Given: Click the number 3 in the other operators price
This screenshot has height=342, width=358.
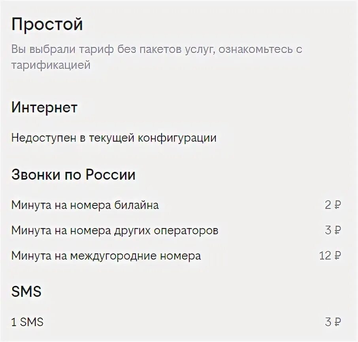Looking at the screenshot, I should coord(328,230).
